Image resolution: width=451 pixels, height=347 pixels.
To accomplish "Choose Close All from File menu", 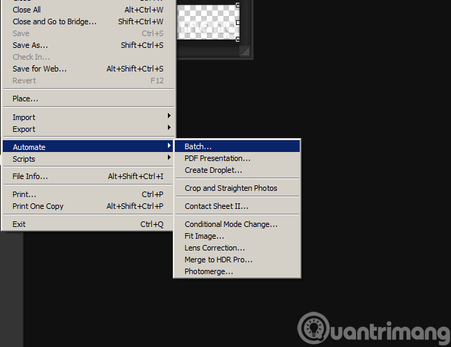I will tap(88, 10).
